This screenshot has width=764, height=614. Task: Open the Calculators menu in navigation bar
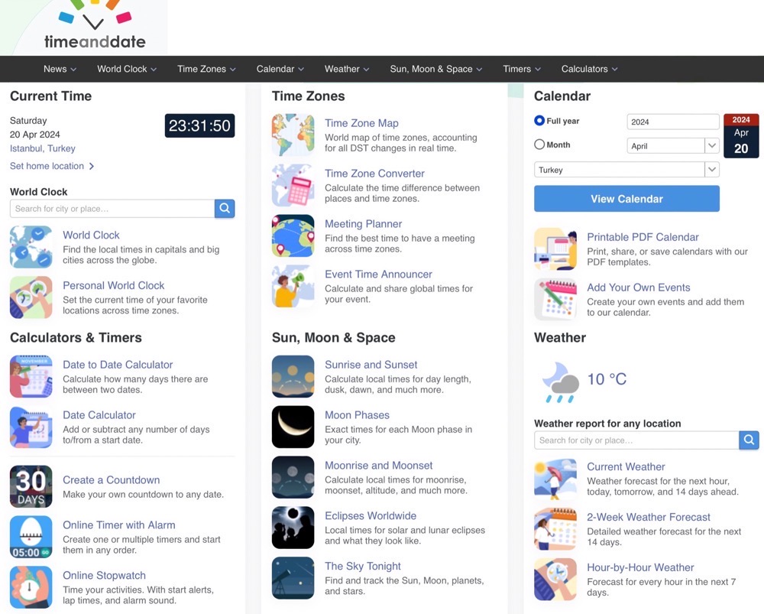[589, 69]
